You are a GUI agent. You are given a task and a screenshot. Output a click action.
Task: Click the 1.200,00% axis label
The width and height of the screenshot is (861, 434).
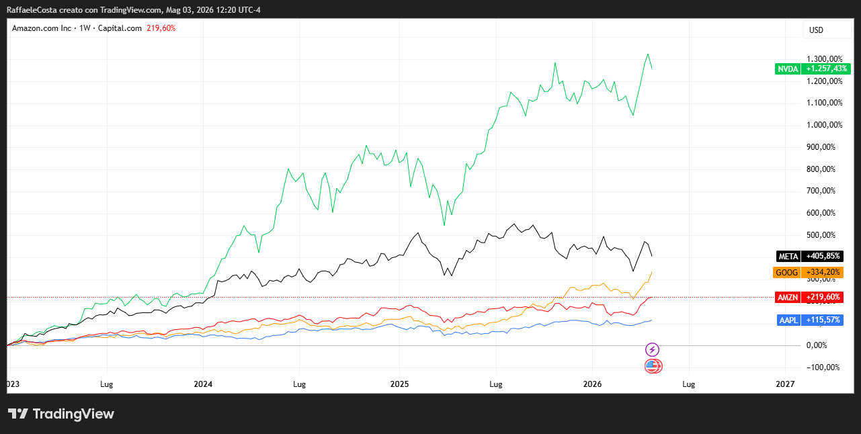click(x=823, y=81)
